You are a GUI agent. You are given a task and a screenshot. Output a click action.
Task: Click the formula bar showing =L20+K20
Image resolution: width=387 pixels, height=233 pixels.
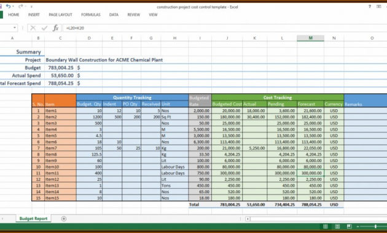coord(225,28)
